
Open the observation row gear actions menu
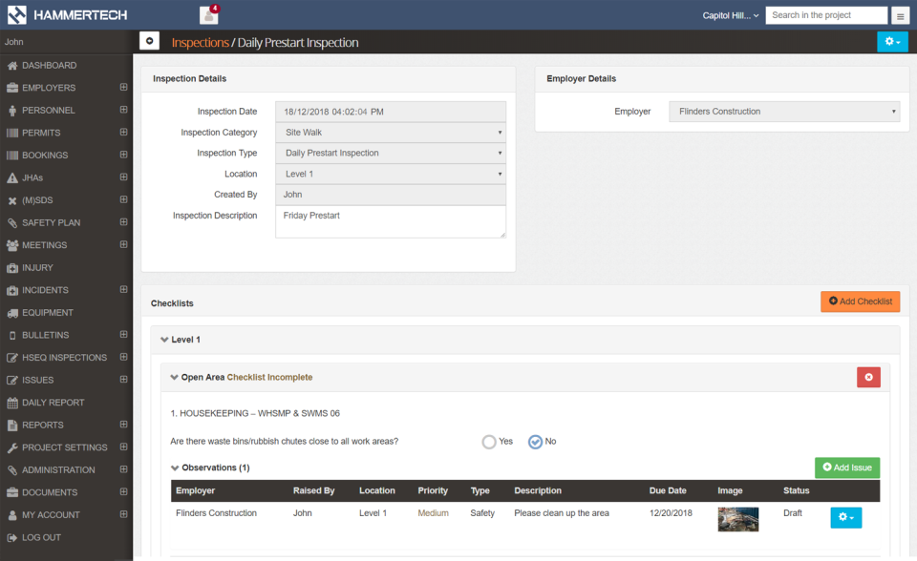845,517
